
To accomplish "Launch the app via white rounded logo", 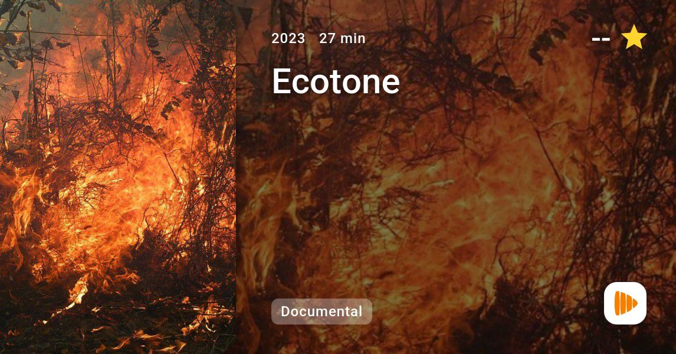I will pyautogui.click(x=625, y=303).
